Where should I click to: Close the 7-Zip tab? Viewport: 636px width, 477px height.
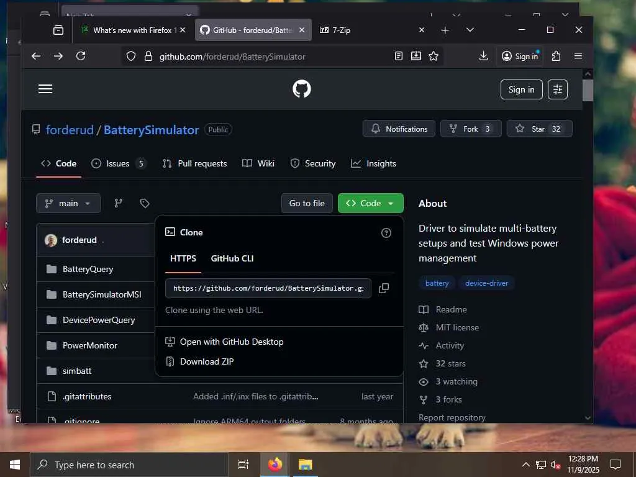(x=422, y=30)
